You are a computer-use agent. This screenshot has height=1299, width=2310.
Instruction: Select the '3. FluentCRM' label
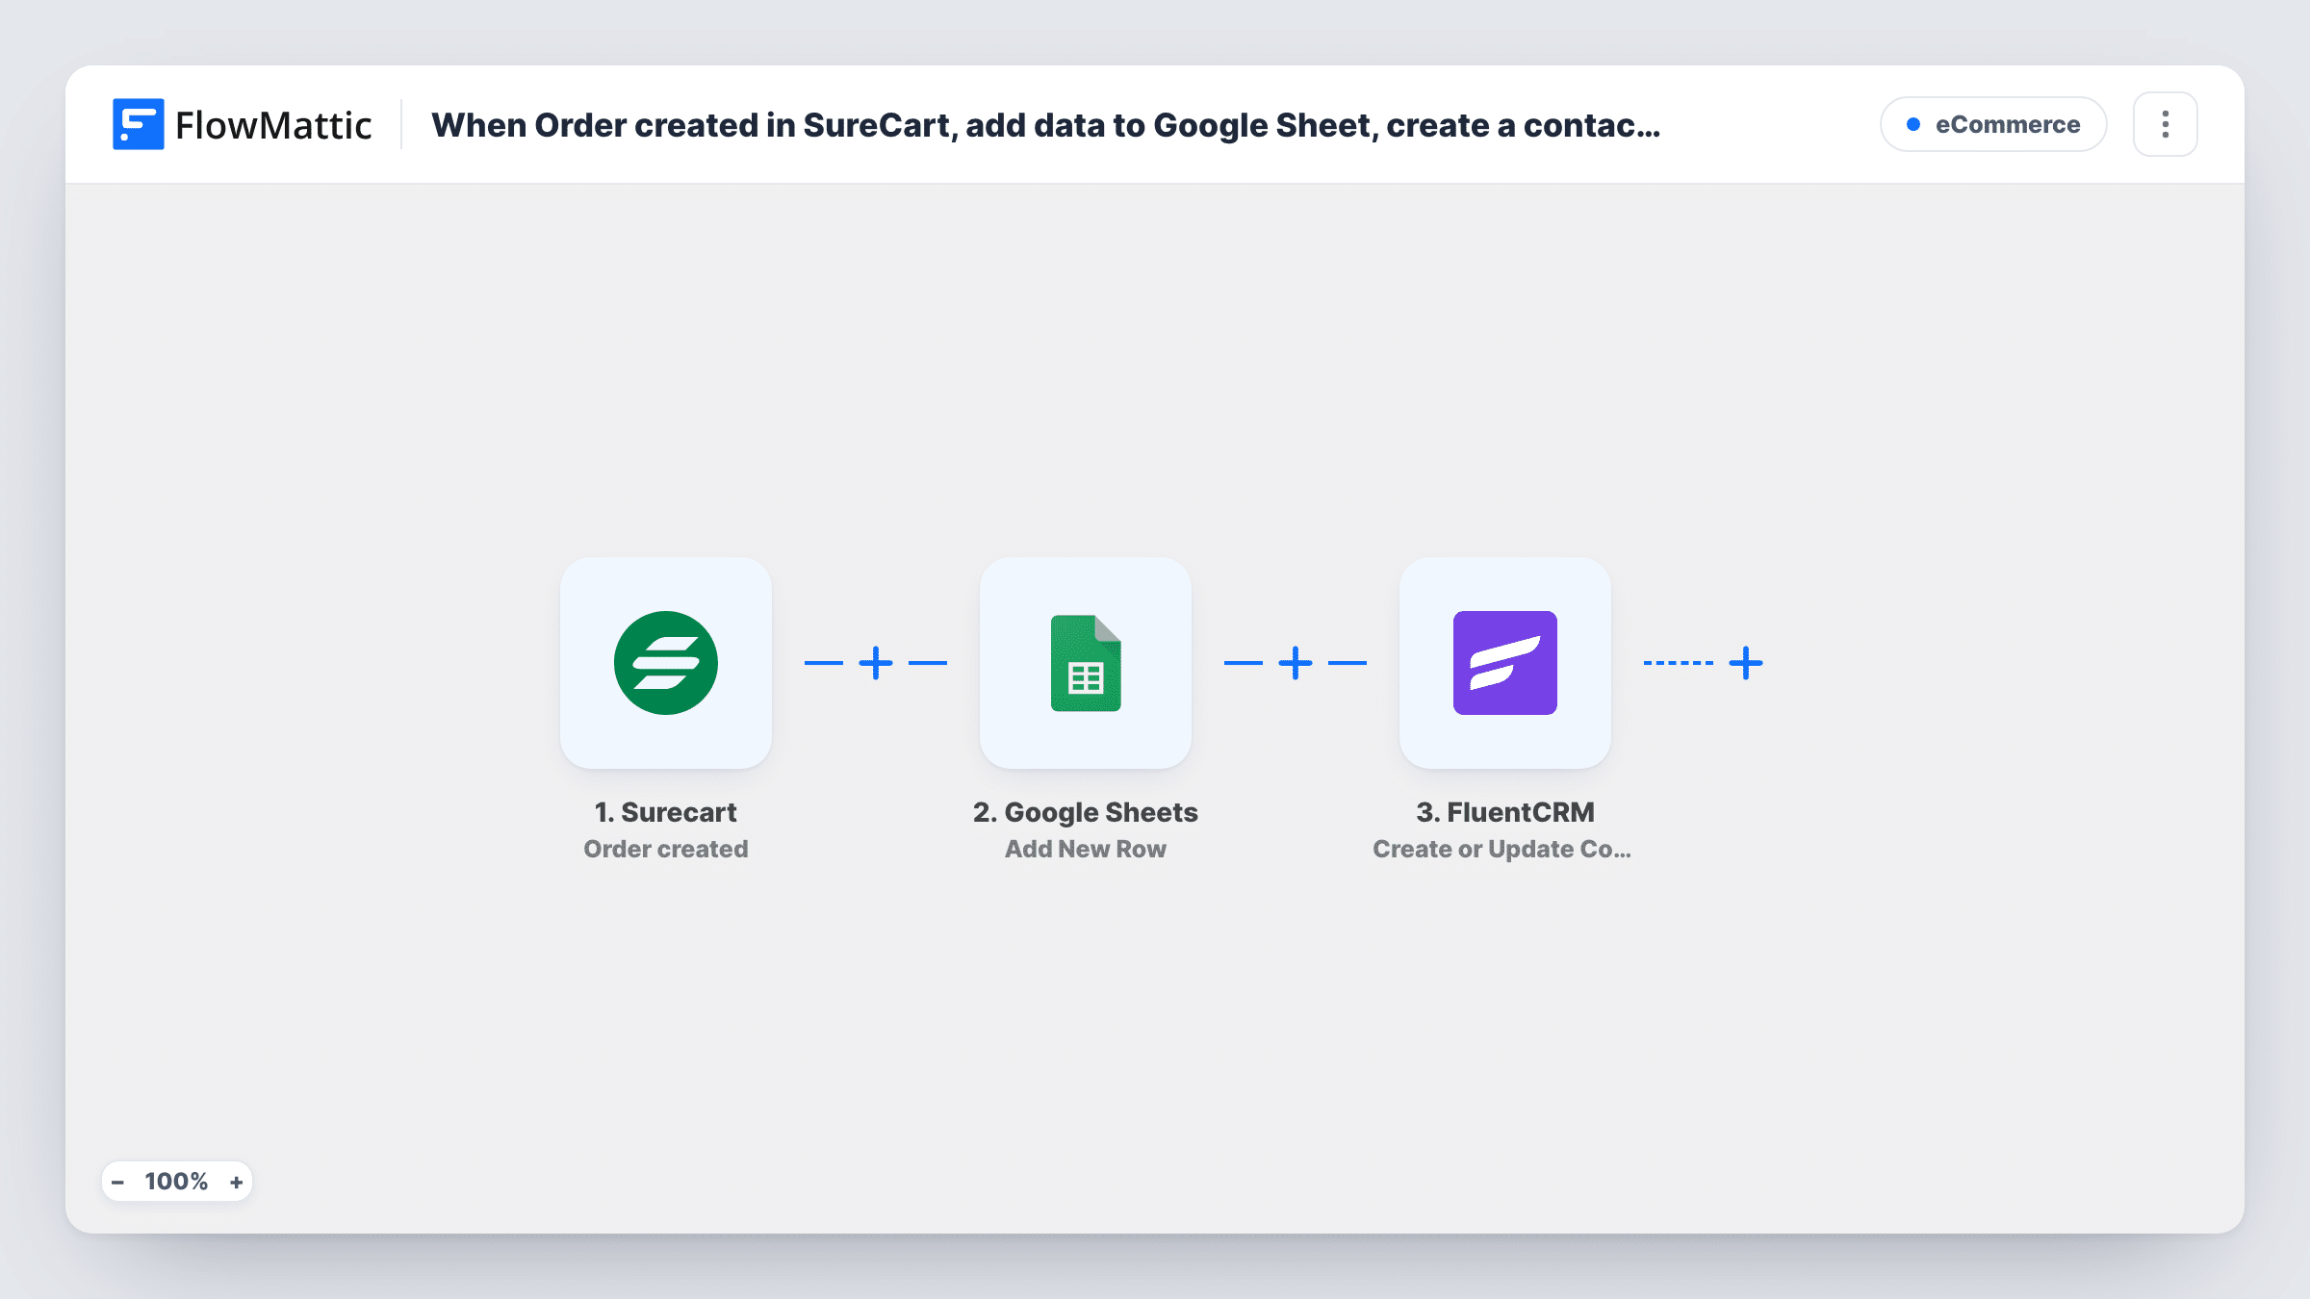coord(1504,812)
